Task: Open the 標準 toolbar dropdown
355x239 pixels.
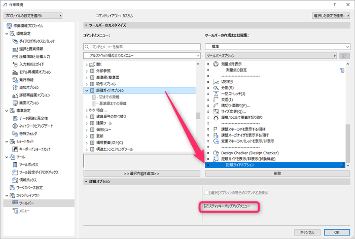Action: point(277,47)
